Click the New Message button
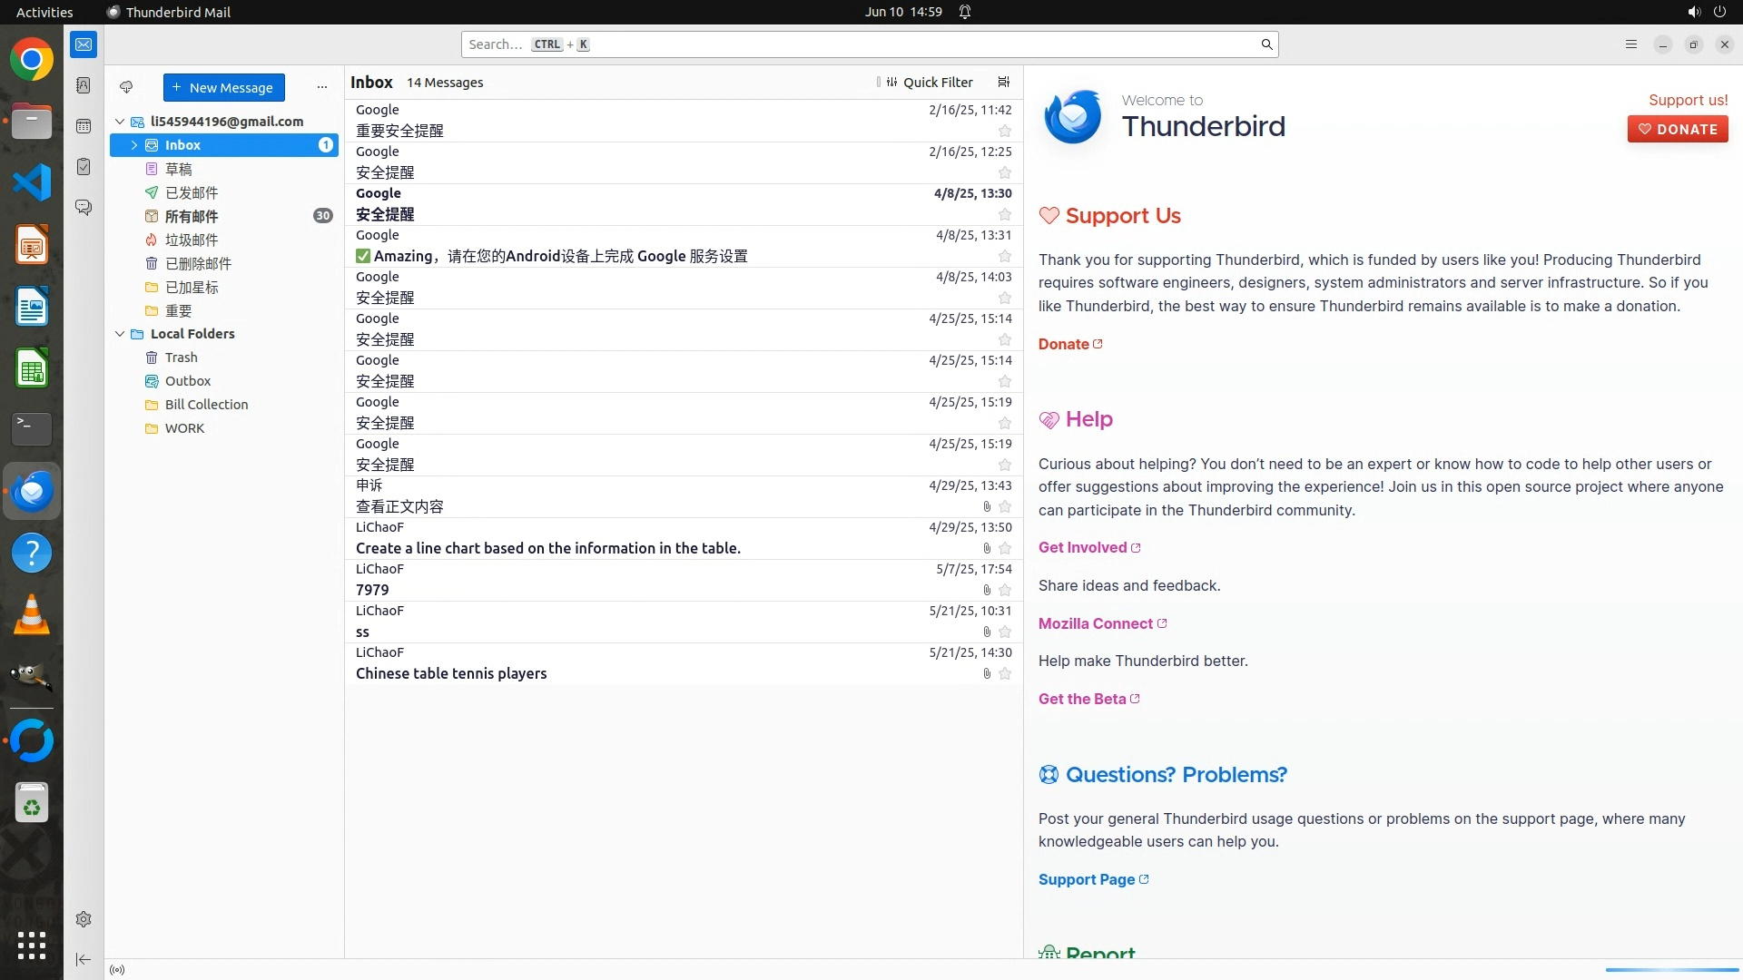1743x980 pixels. click(x=223, y=87)
